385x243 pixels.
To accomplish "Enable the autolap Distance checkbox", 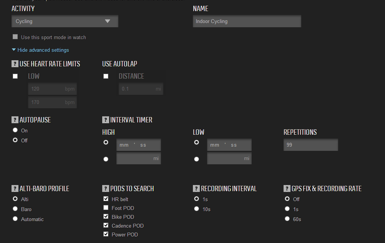I will coord(106,76).
